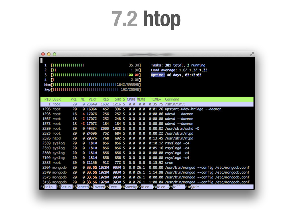Click the Load average values
The width and height of the screenshot is (294, 220).
coord(193,70)
